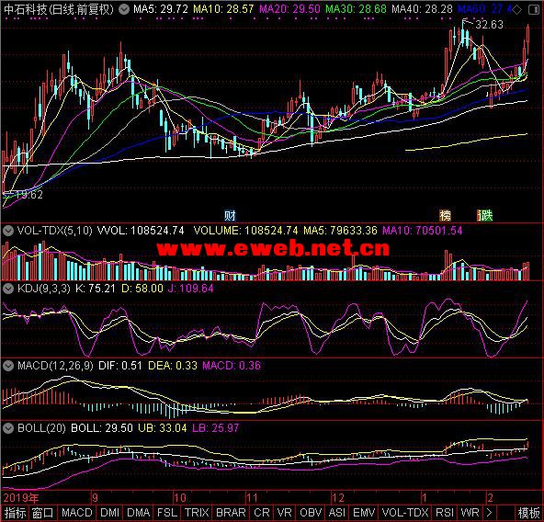
Task: Click the square panel icon at top right
Action: tap(534, 10)
